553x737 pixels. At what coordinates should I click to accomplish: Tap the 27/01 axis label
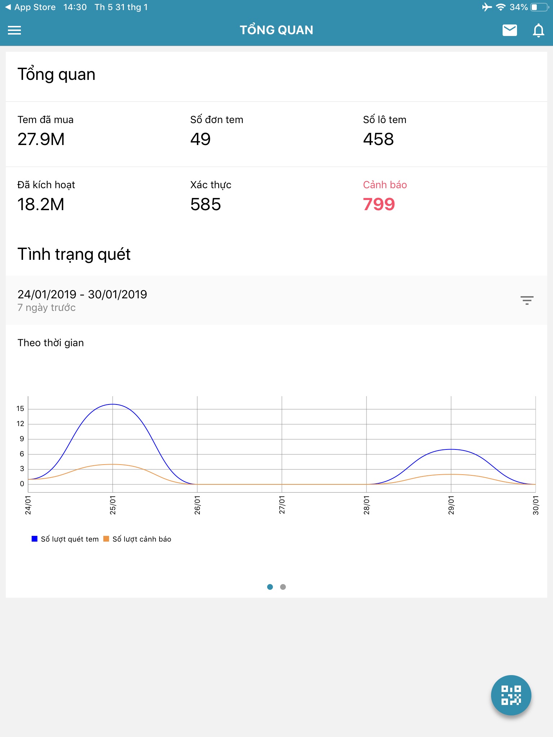282,505
